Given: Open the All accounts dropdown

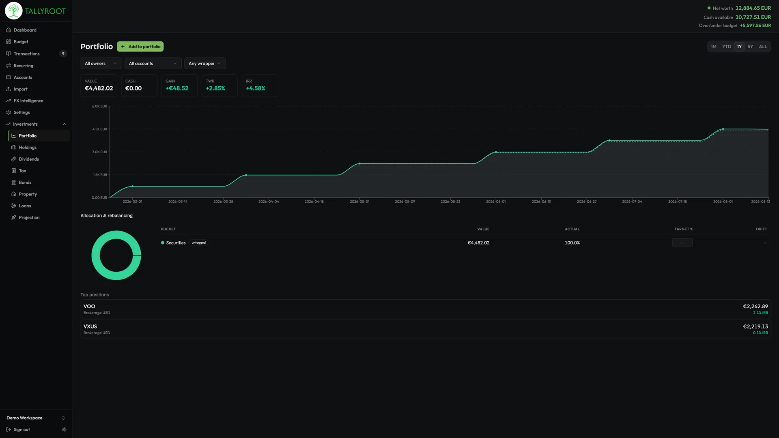Looking at the screenshot, I should click(153, 64).
